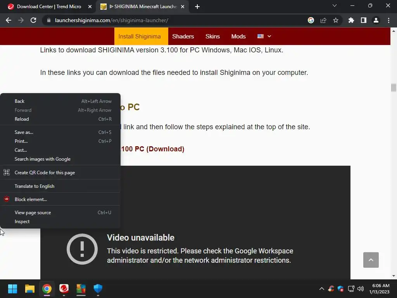Viewport: 397px width, 298px height.
Task: Choose View page source
Action: coord(60,213)
